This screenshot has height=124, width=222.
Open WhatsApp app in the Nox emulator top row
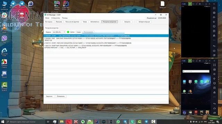[x=207, y=82]
